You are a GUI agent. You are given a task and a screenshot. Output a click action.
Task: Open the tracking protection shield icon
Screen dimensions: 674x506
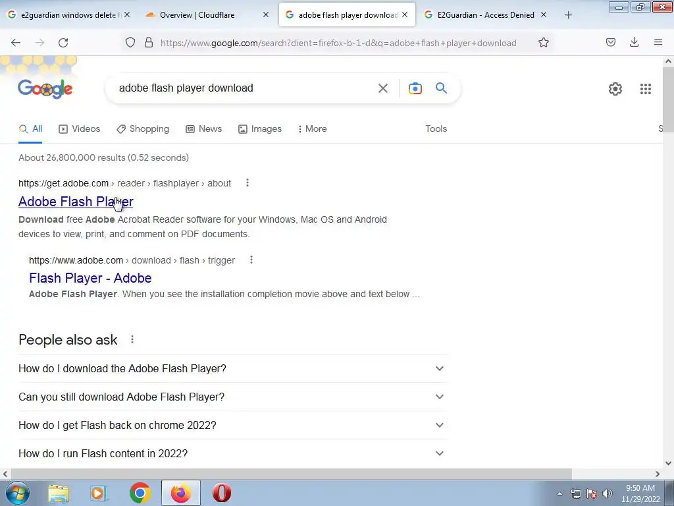pyautogui.click(x=130, y=43)
